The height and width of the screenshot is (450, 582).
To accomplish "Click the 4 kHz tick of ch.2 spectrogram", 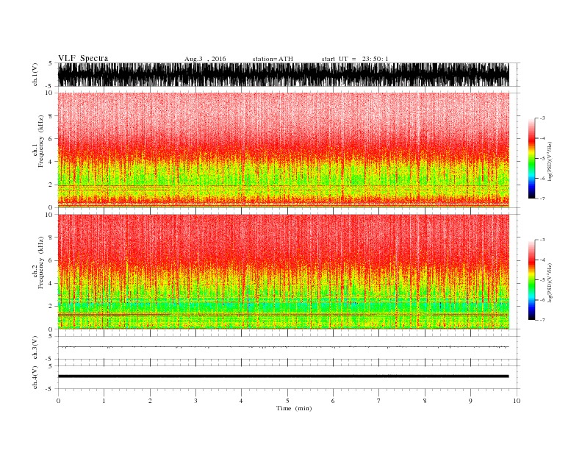I will pos(51,283).
